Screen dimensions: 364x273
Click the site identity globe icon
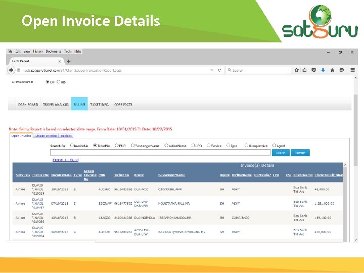[19, 70]
